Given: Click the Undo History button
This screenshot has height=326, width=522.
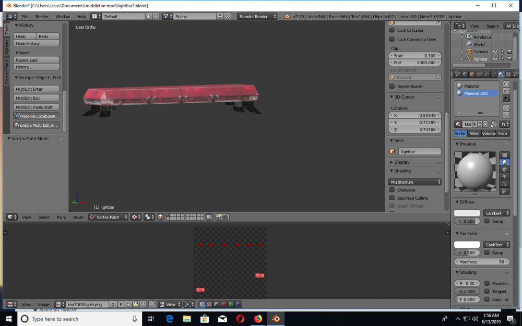Looking at the screenshot, I should (37, 43).
